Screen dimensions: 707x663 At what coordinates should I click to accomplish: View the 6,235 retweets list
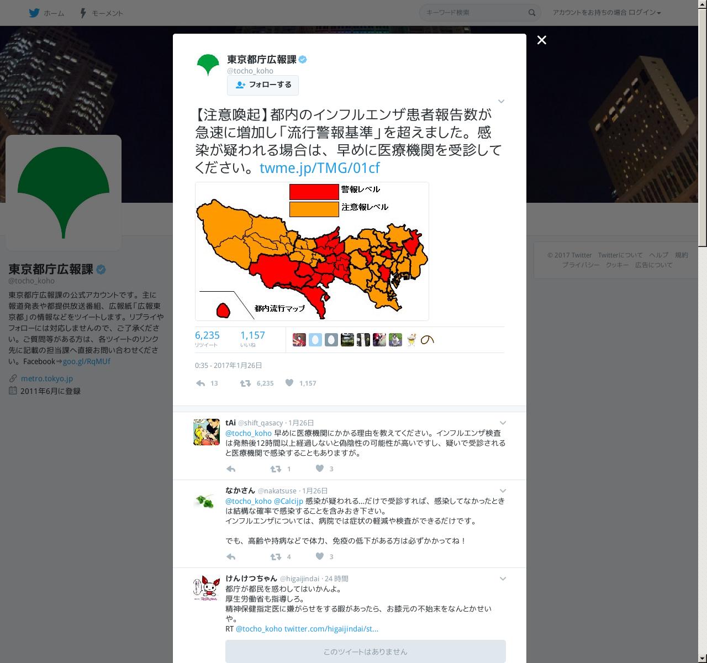point(207,339)
